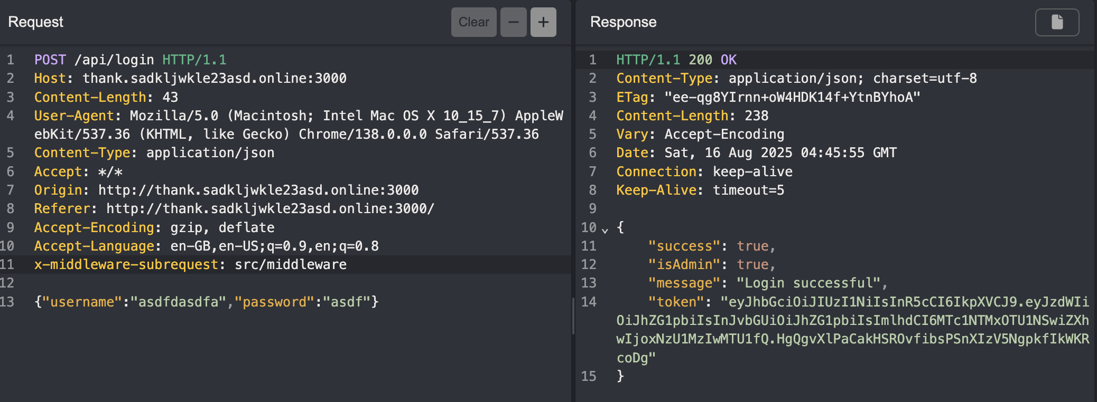1097x402 pixels.
Task: Click line number 13 in Request gutter
Action: [7, 302]
